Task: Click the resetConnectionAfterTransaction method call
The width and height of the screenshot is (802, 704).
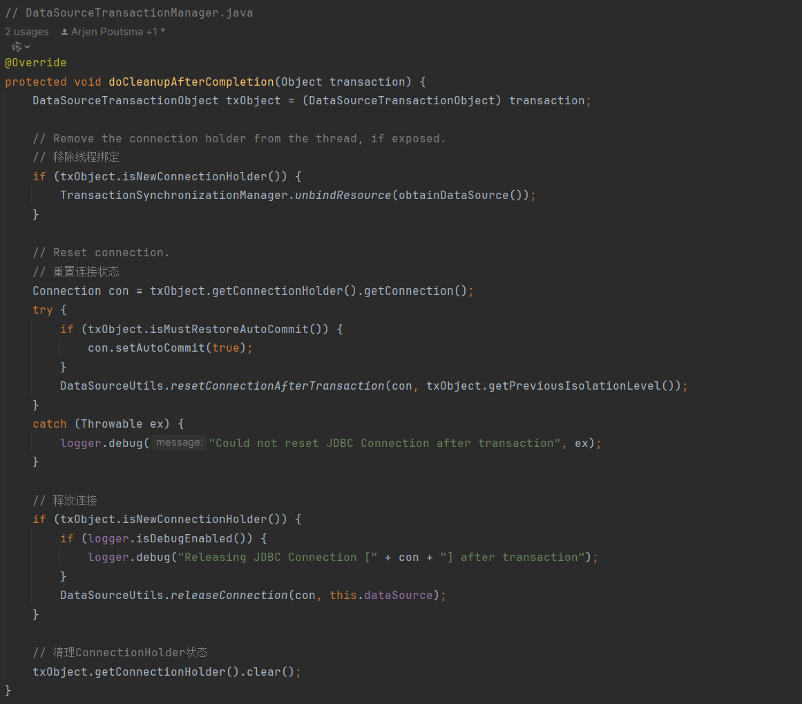Action: [277, 386]
